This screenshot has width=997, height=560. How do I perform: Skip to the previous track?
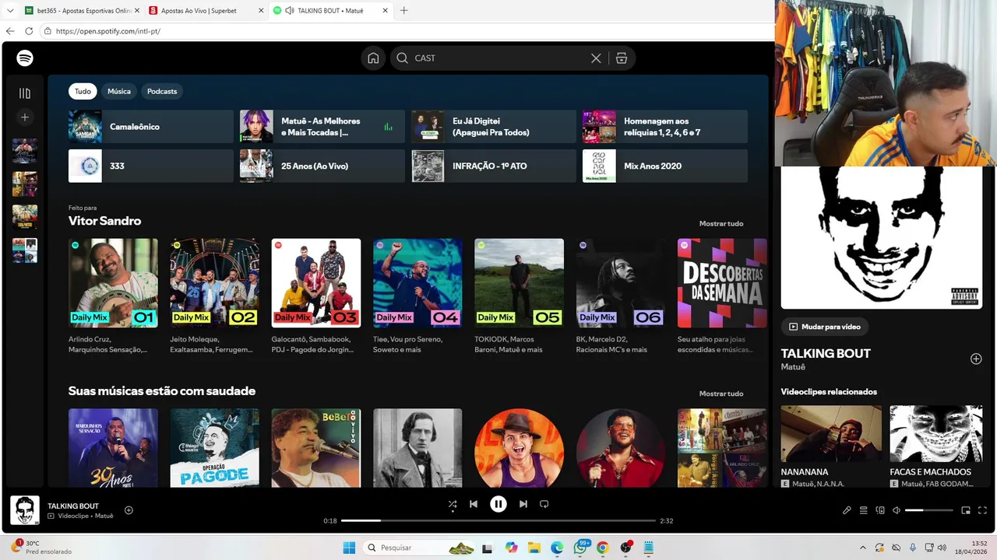click(474, 504)
